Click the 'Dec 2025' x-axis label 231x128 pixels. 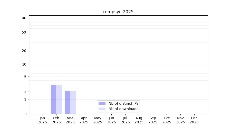pos(194,120)
